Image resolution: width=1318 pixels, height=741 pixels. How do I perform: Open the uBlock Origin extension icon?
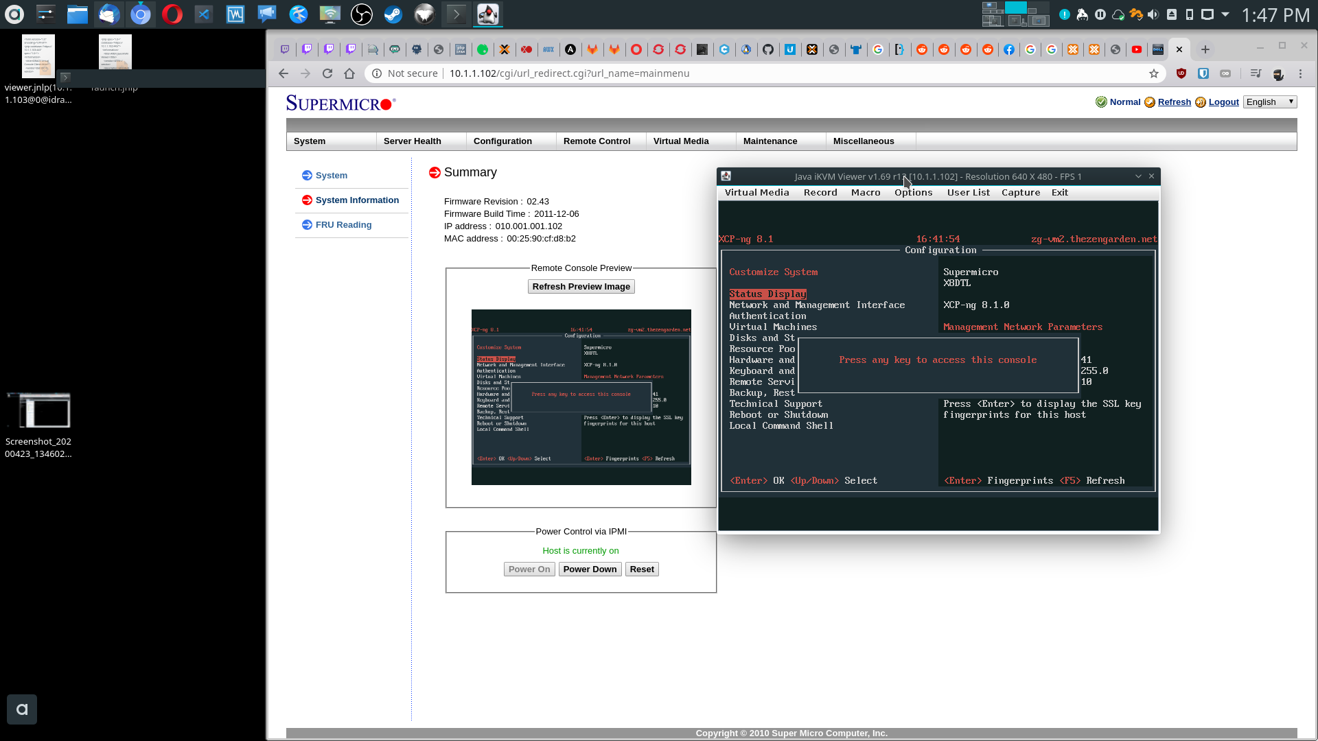coord(1181,73)
